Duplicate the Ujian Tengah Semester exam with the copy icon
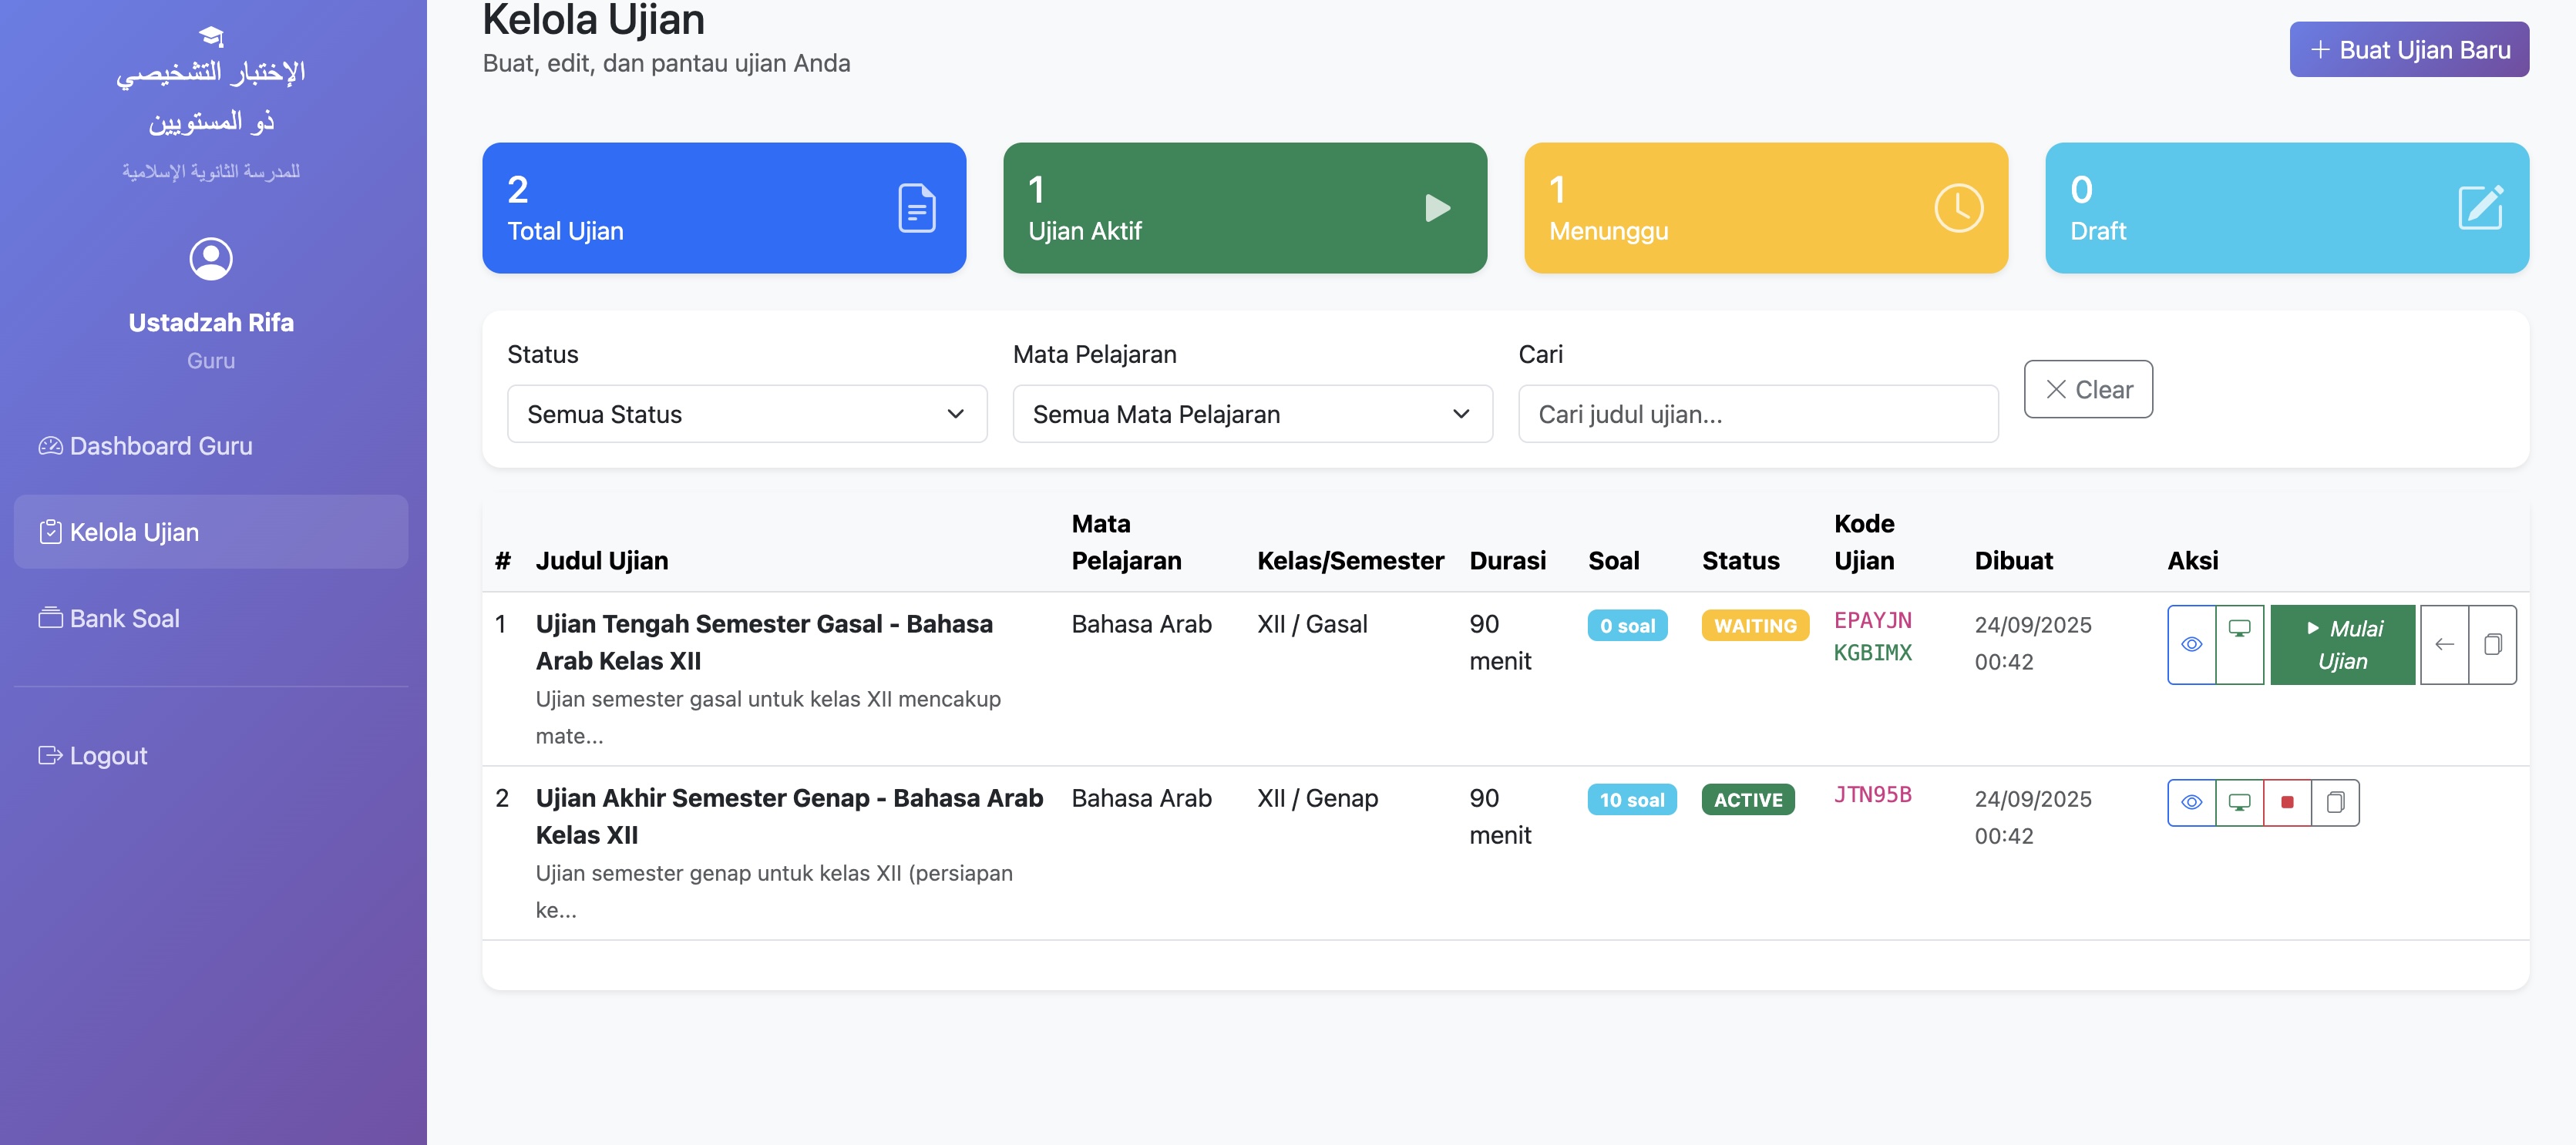Screen dimensions: 2576x1145 [2492, 643]
